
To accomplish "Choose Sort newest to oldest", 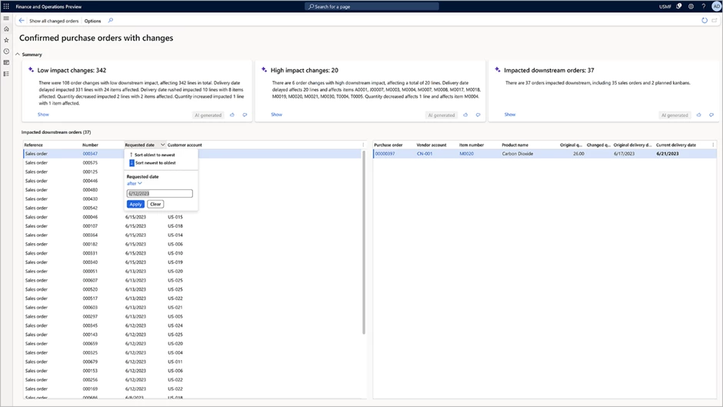I will (154, 163).
